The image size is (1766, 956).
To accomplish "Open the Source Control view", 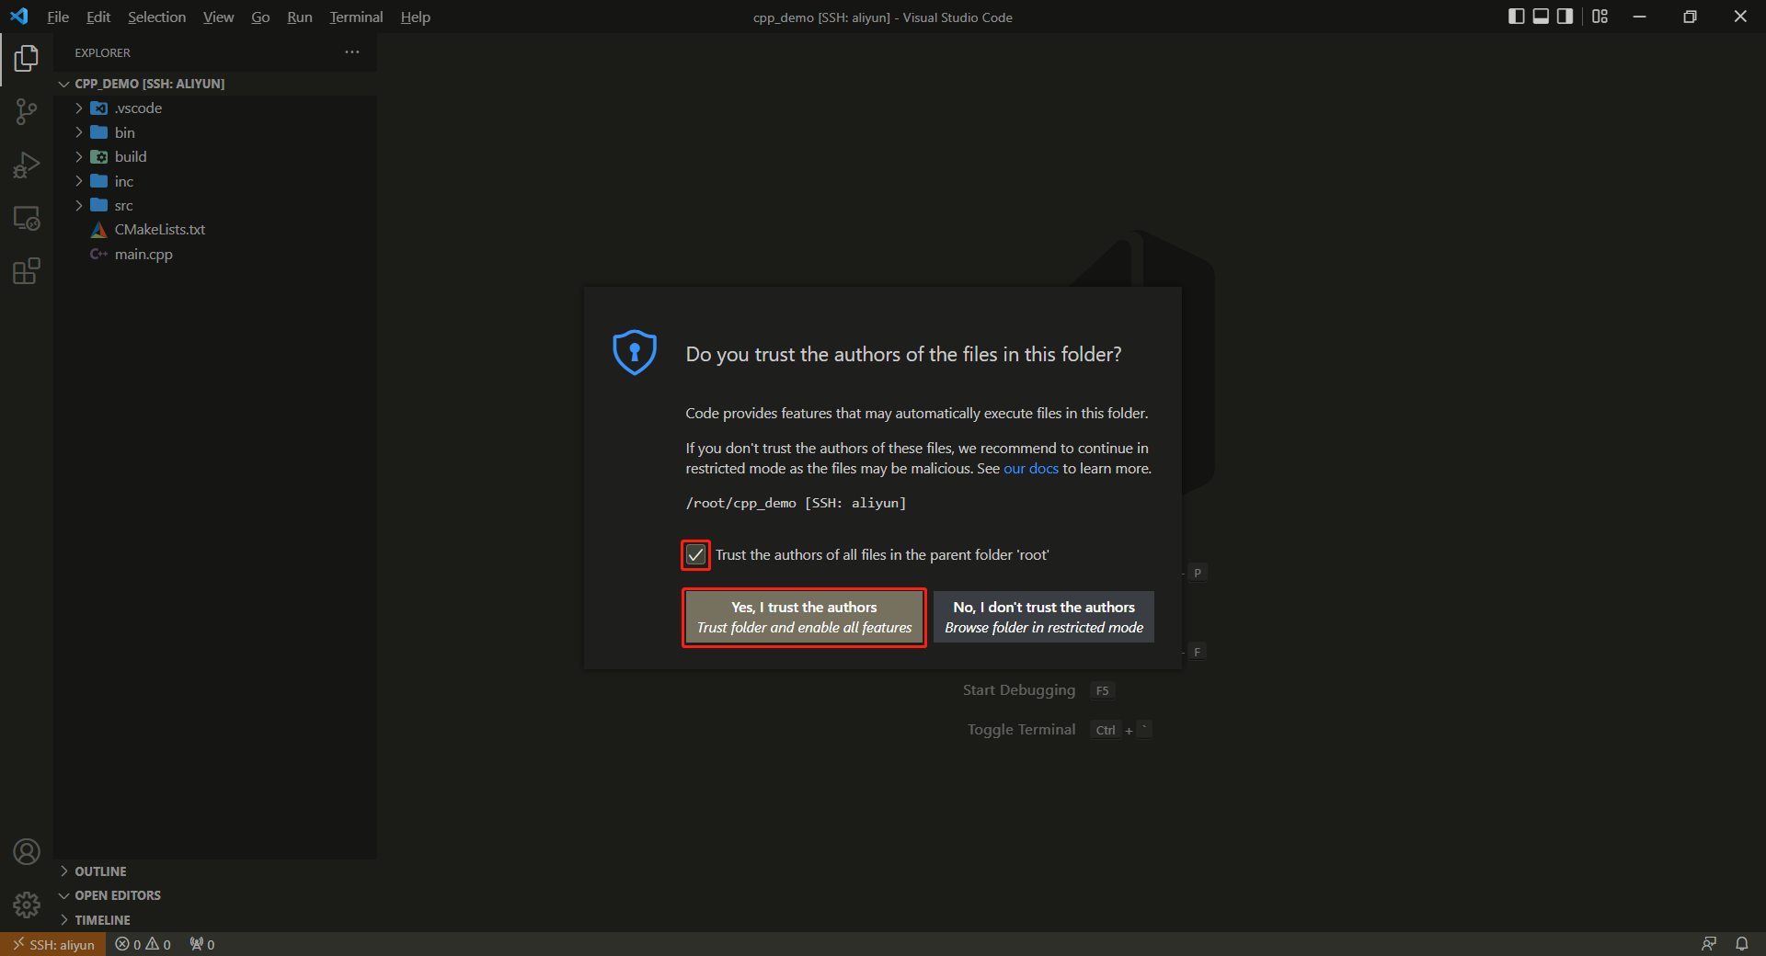I will pyautogui.click(x=27, y=112).
